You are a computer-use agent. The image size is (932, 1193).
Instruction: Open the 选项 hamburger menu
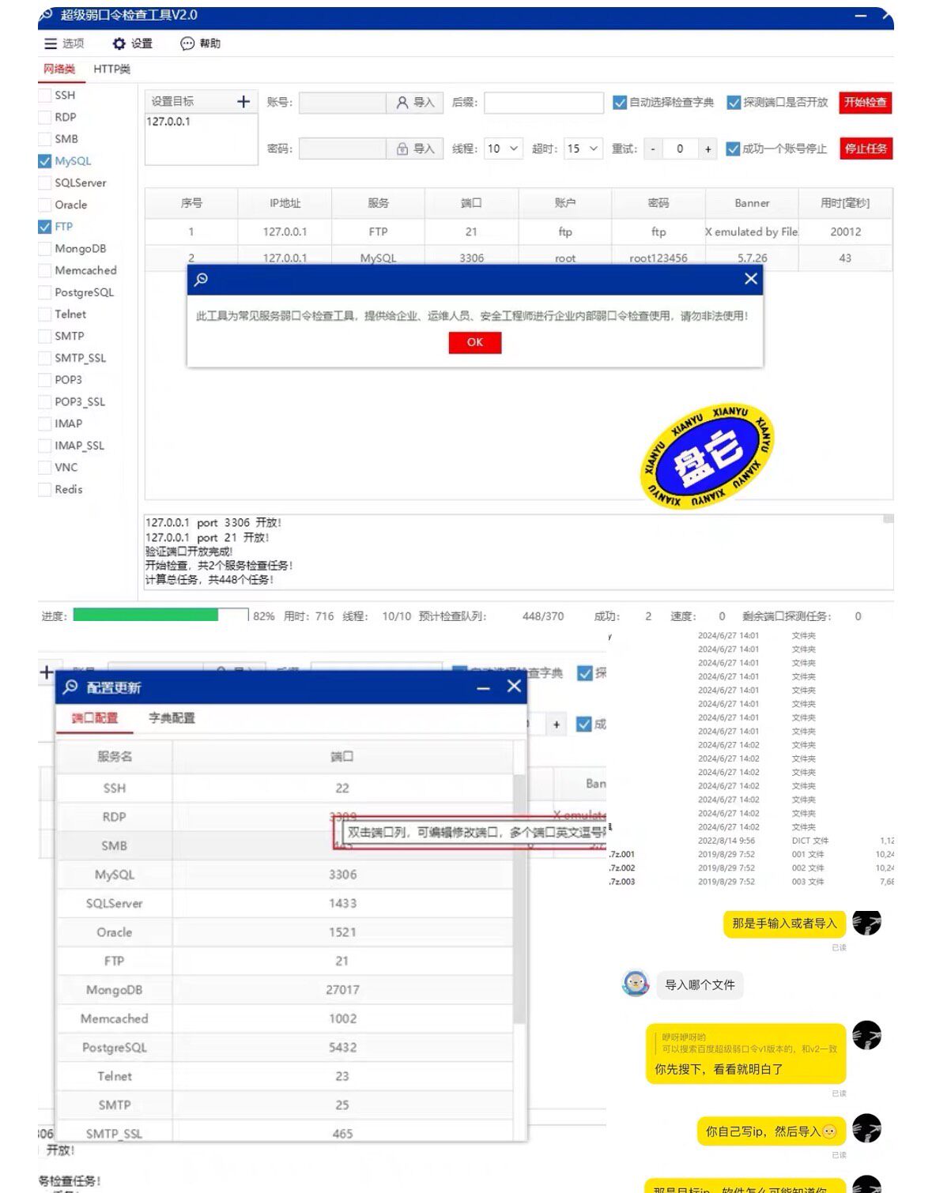click(x=64, y=43)
